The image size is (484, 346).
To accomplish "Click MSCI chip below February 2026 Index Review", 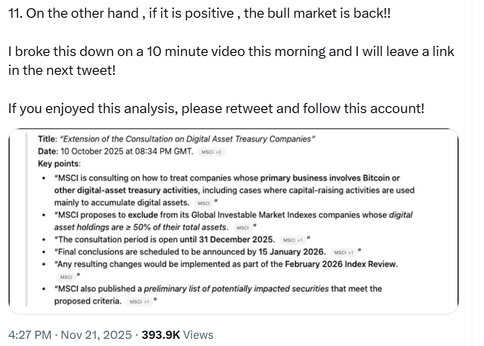I will click(66, 277).
